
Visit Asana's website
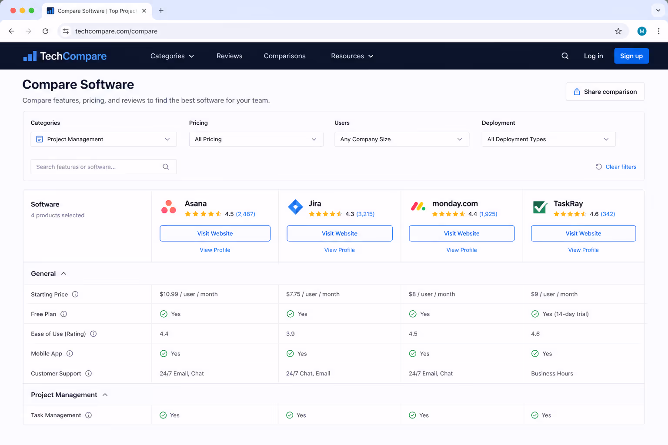click(x=215, y=233)
